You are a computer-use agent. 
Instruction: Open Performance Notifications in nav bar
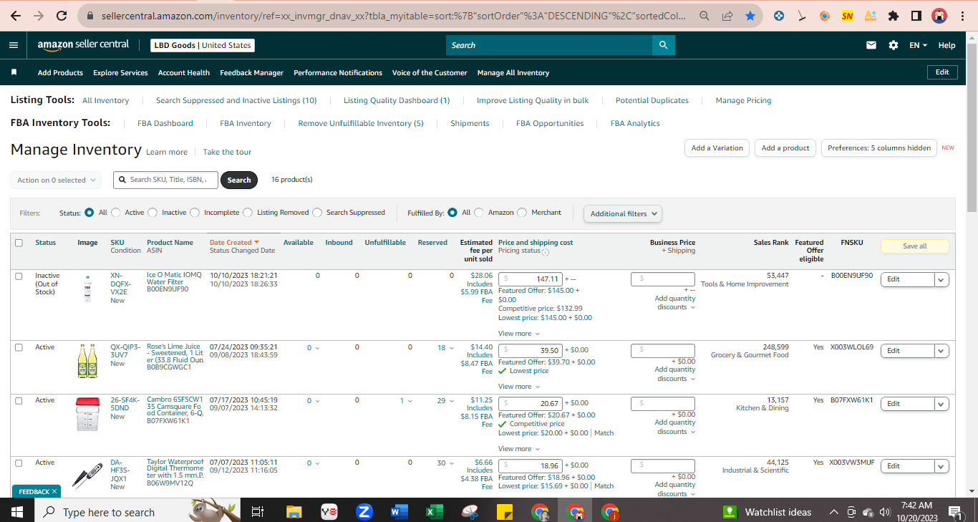point(338,72)
